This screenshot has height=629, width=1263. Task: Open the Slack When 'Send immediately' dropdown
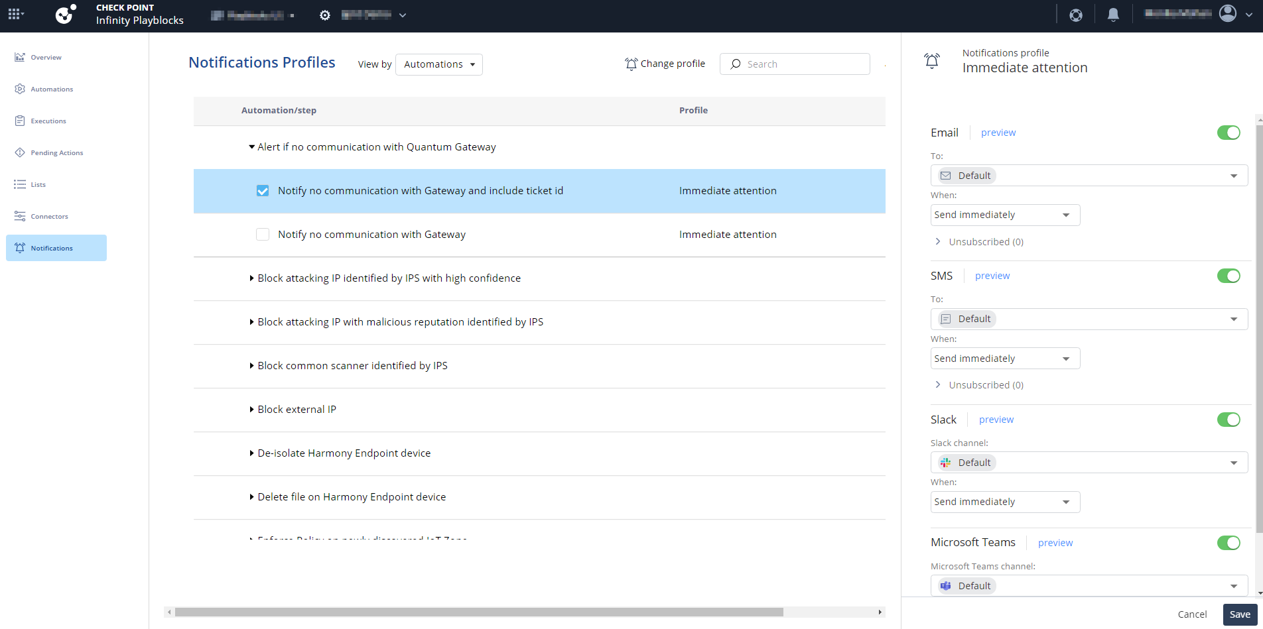(x=1005, y=502)
